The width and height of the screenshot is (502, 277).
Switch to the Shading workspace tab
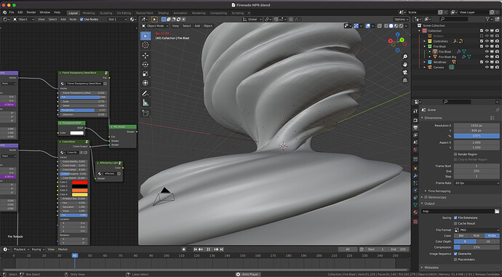point(163,13)
